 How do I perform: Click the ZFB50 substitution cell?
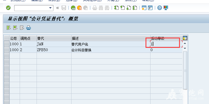pos(54,50)
